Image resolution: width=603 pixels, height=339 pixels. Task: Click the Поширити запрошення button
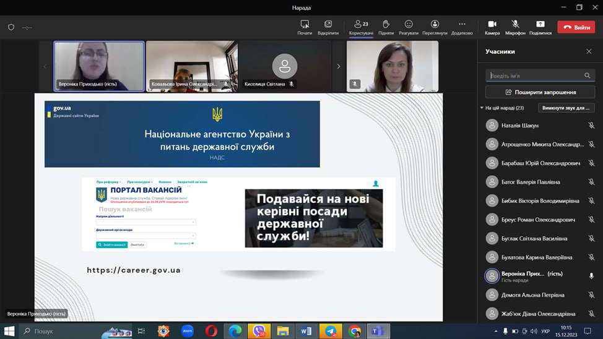point(540,92)
